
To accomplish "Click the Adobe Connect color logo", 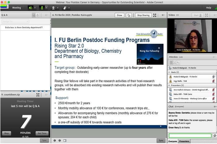I will 4,7.
